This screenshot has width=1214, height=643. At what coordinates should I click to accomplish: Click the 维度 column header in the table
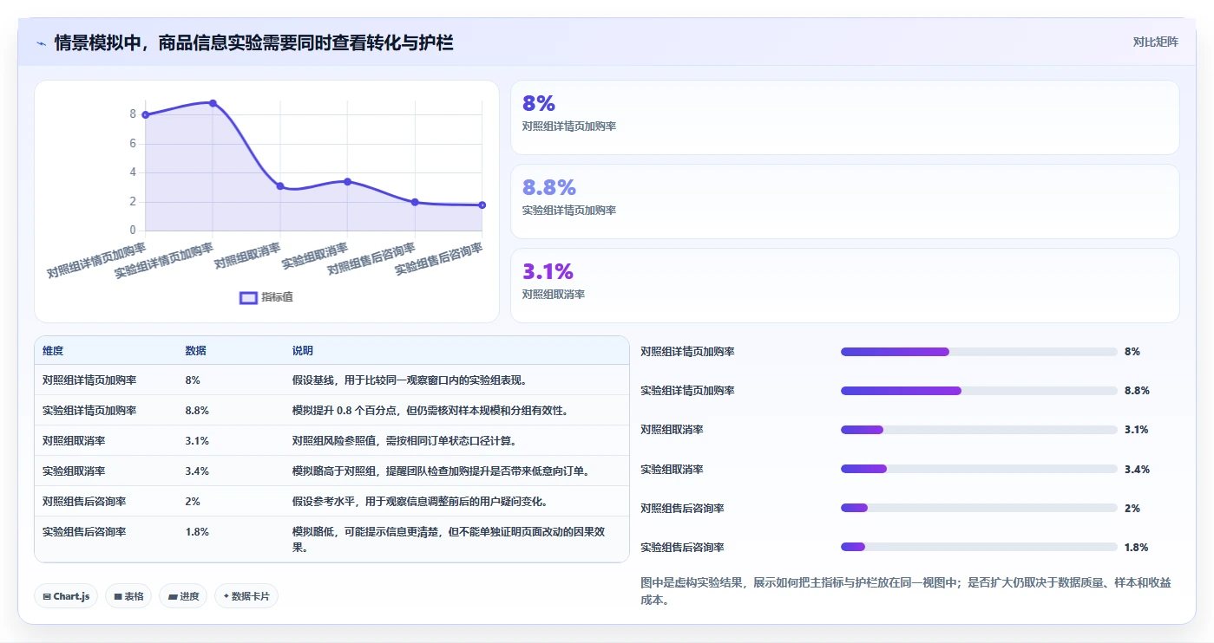(x=53, y=351)
